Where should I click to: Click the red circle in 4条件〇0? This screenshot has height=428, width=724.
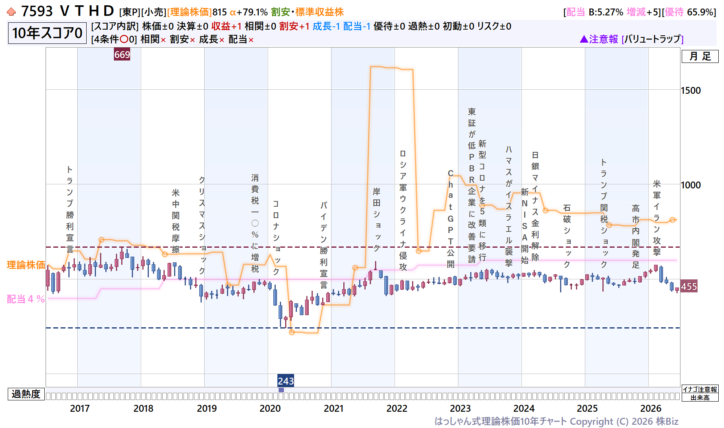tap(124, 39)
